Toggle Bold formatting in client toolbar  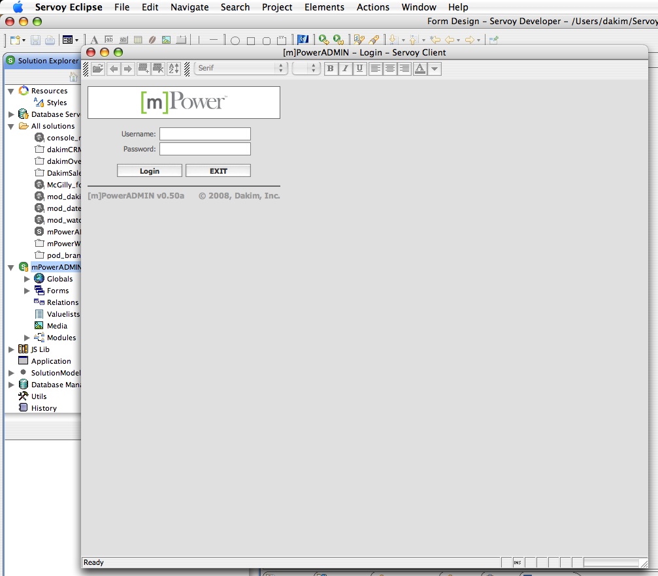coord(331,69)
